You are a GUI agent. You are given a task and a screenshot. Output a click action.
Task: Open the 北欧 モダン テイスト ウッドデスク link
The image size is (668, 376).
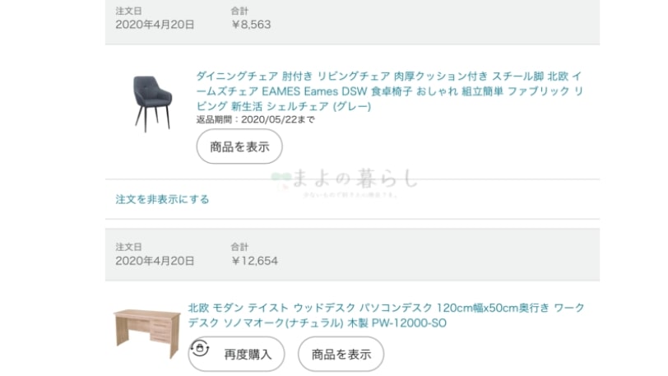(x=386, y=315)
